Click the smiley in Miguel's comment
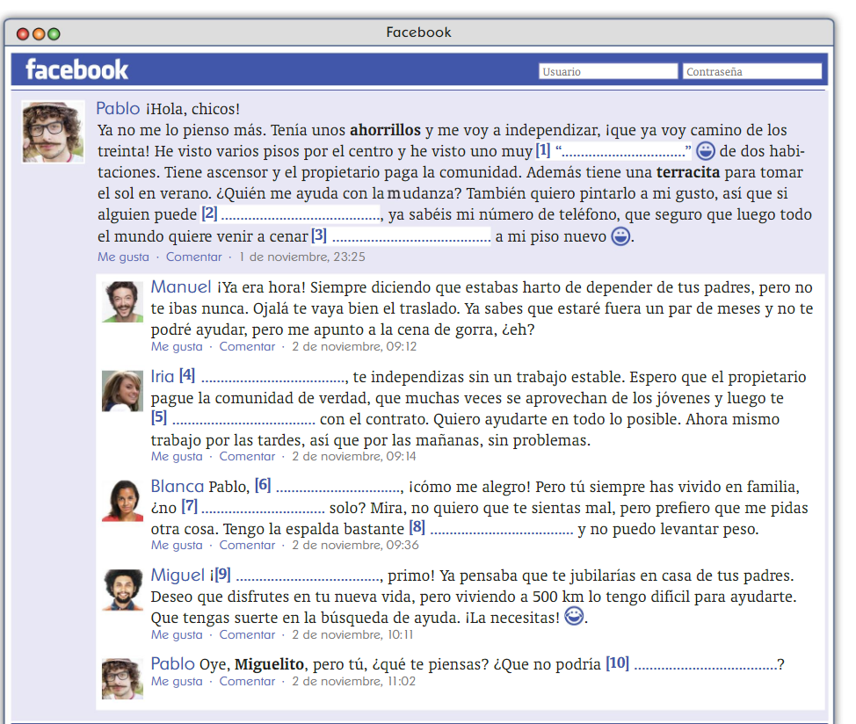 click(574, 617)
